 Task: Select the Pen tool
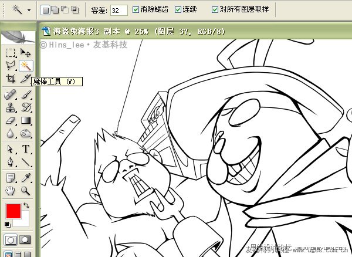pos(11,162)
